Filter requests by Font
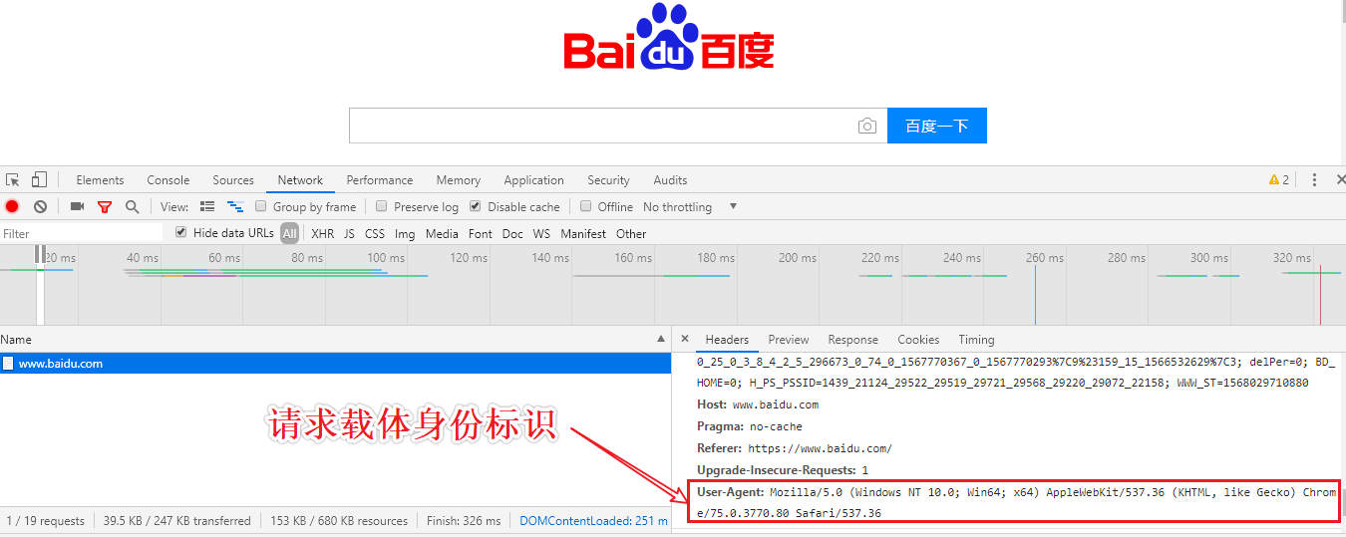This screenshot has width=1346, height=537. click(481, 234)
